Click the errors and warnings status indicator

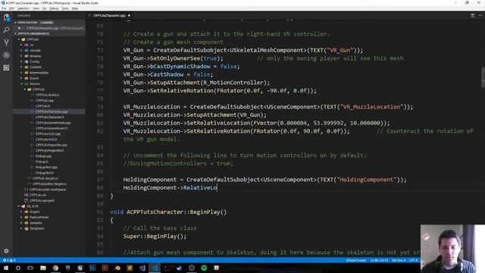click(x=9, y=260)
